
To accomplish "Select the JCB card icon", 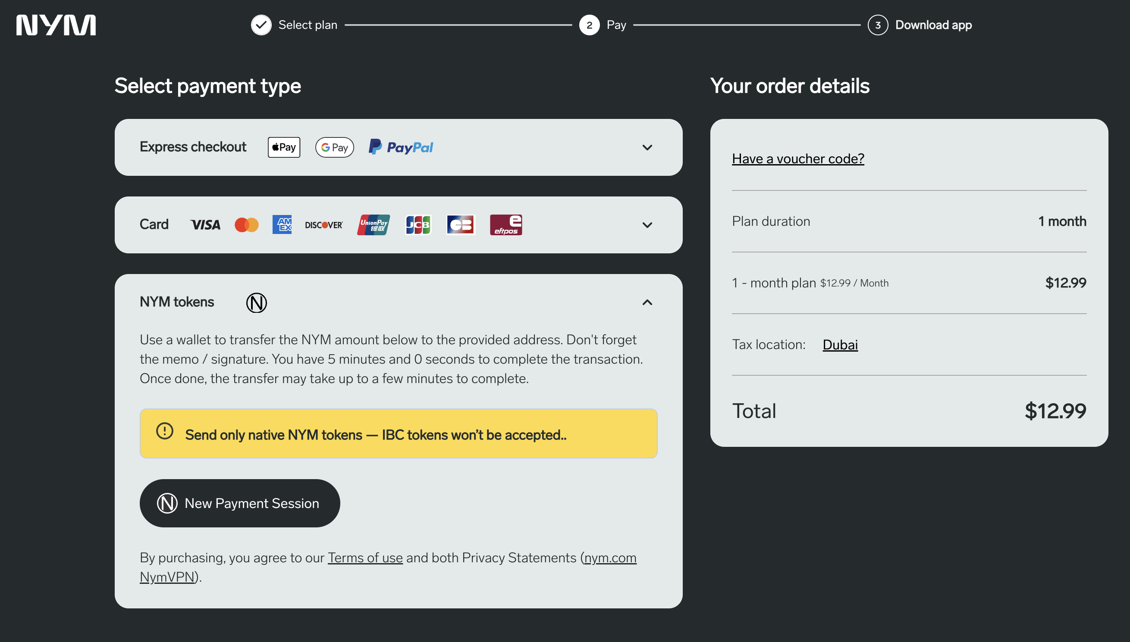I will pos(417,224).
